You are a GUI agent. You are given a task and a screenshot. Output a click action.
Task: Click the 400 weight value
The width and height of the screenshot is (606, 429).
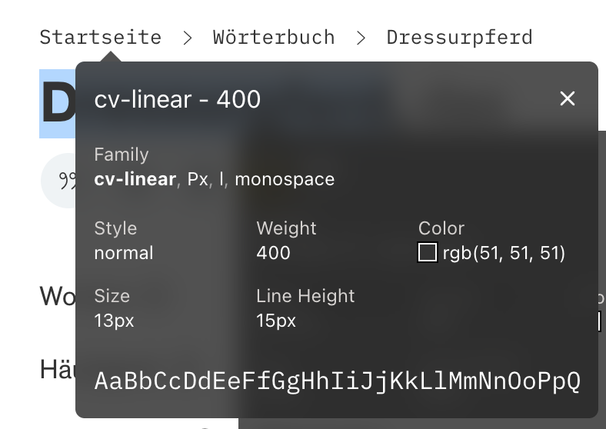(273, 253)
